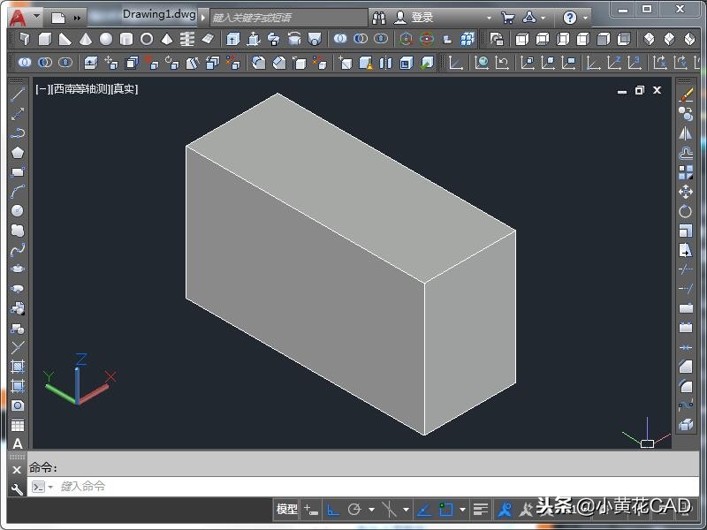Click the Torus solid tool

pyautogui.click(x=147, y=40)
